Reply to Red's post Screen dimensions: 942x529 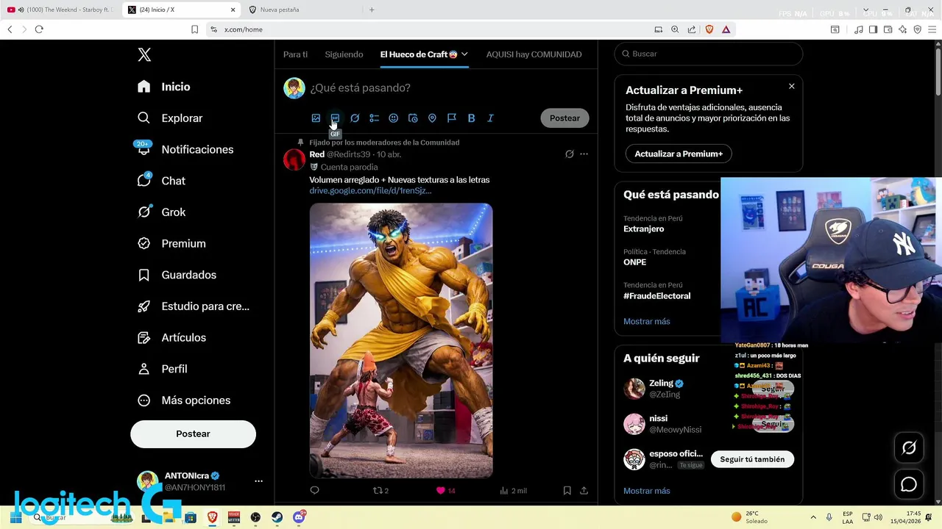click(x=314, y=490)
